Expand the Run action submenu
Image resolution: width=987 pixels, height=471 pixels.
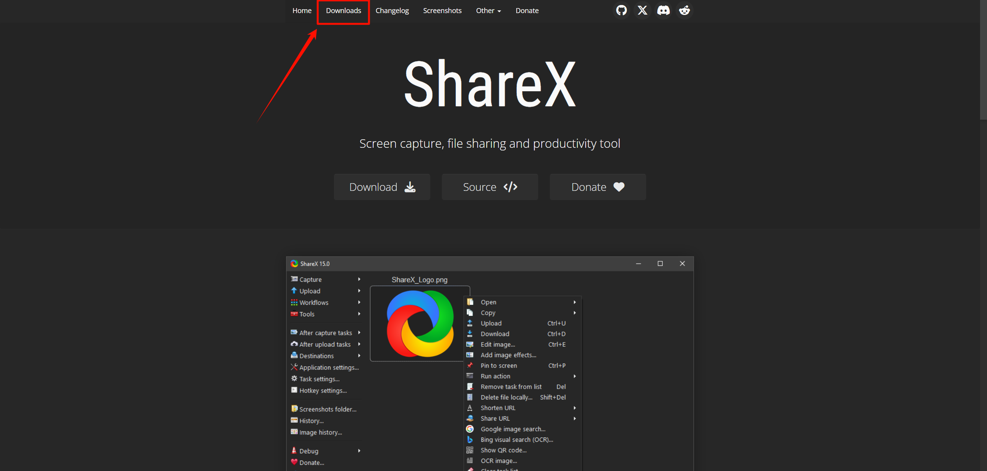coord(575,376)
